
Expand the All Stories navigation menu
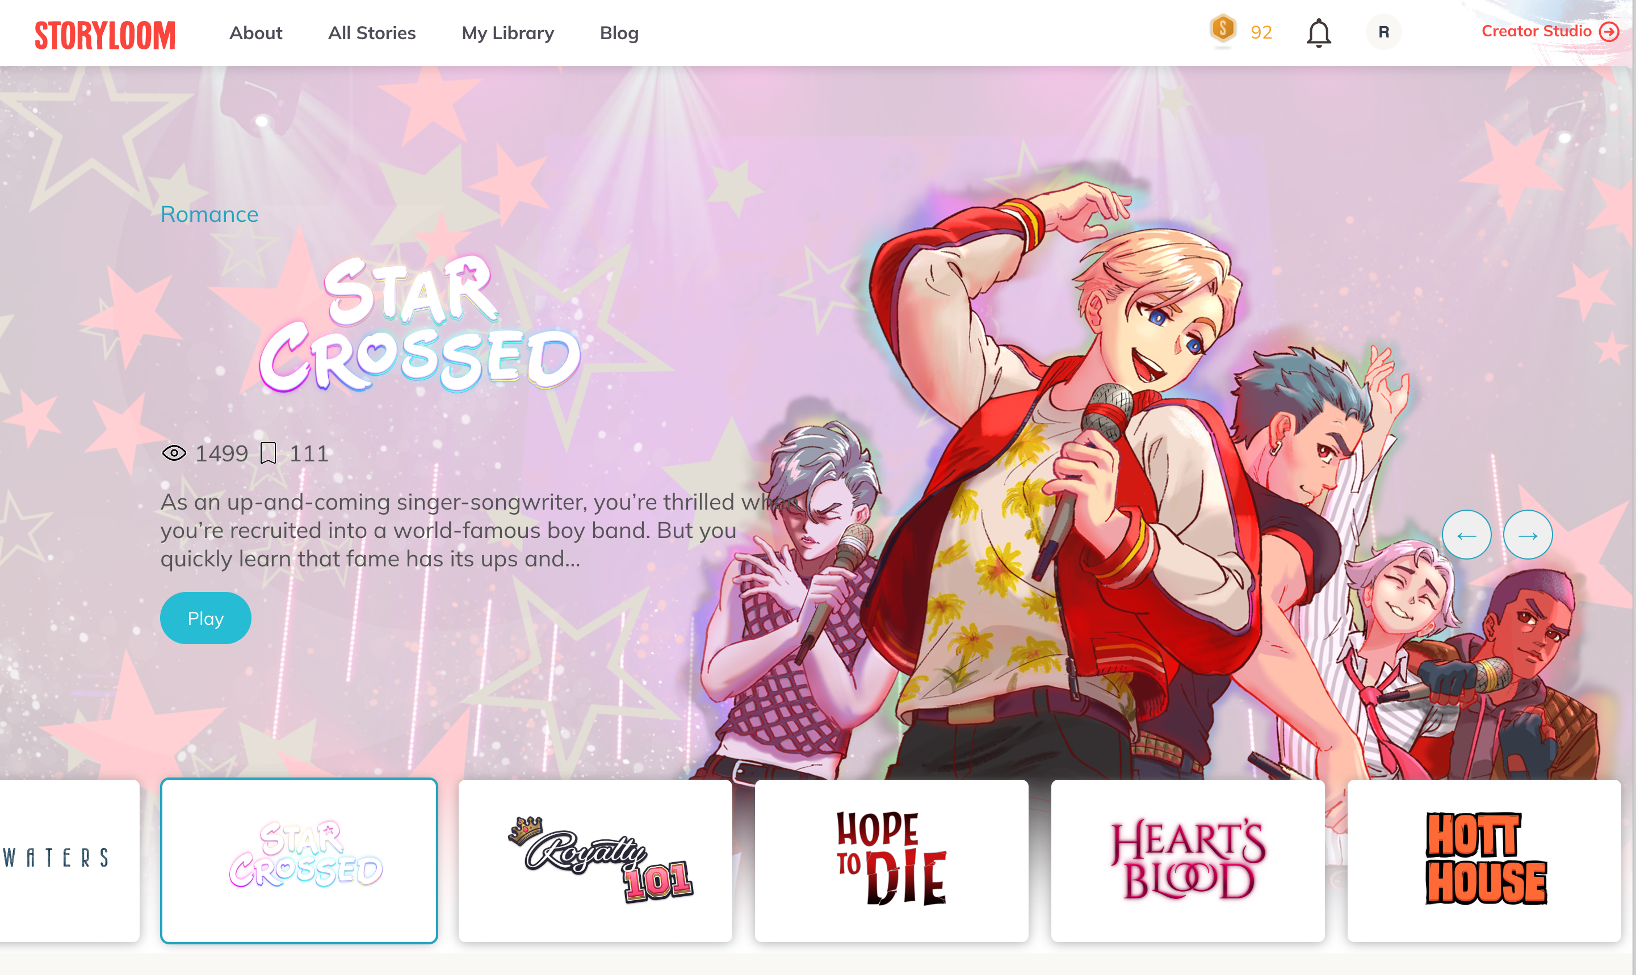(x=372, y=32)
